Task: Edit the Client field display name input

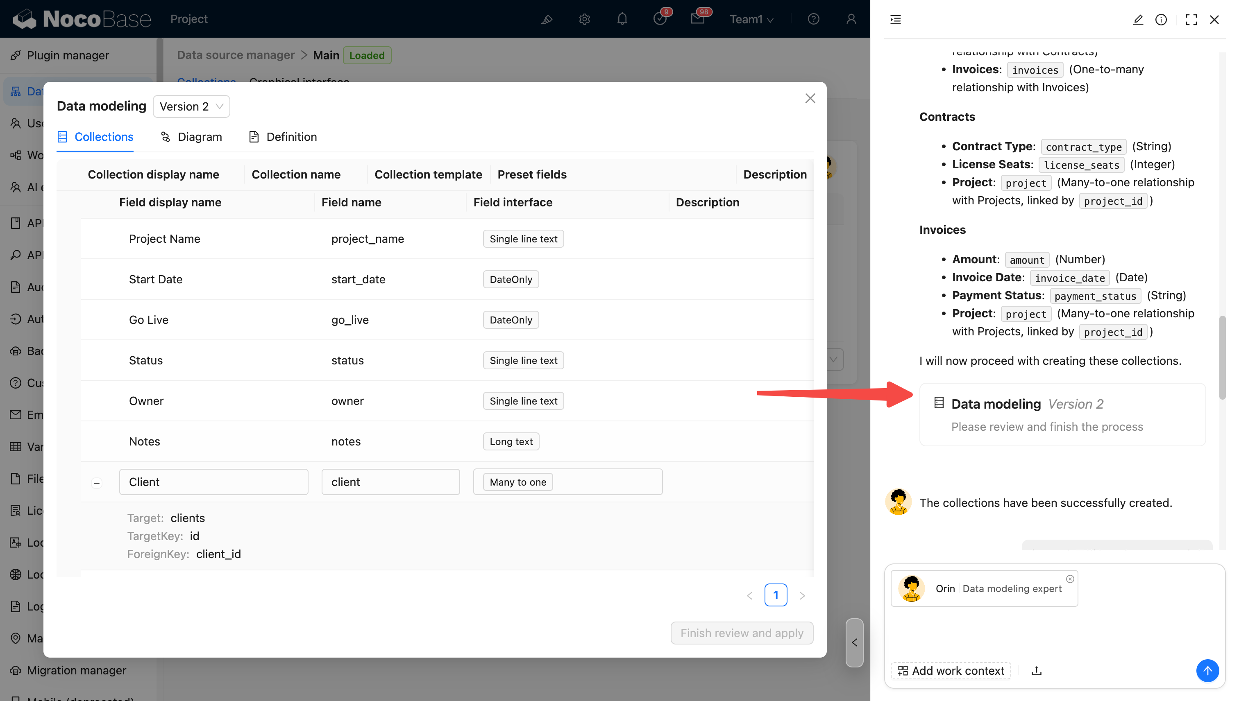Action: (x=213, y=482)
